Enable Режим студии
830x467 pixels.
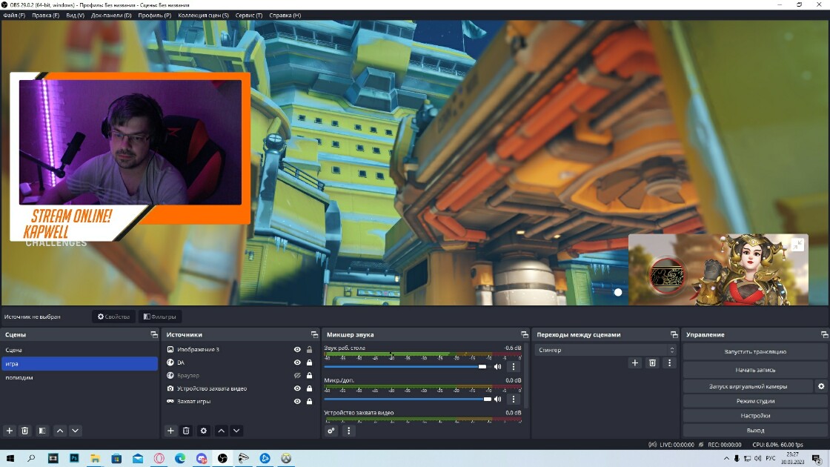(755, 401)
